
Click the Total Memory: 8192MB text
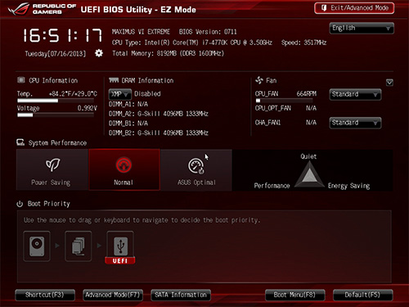click(x=169, y=53)
